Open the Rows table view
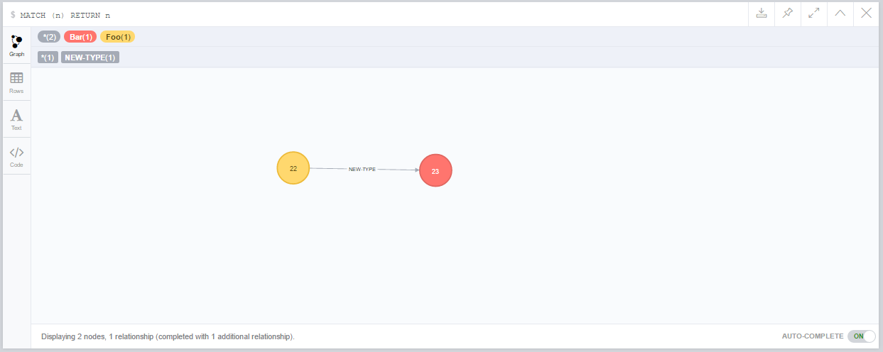The image size is (883, 352). point(16,83)
